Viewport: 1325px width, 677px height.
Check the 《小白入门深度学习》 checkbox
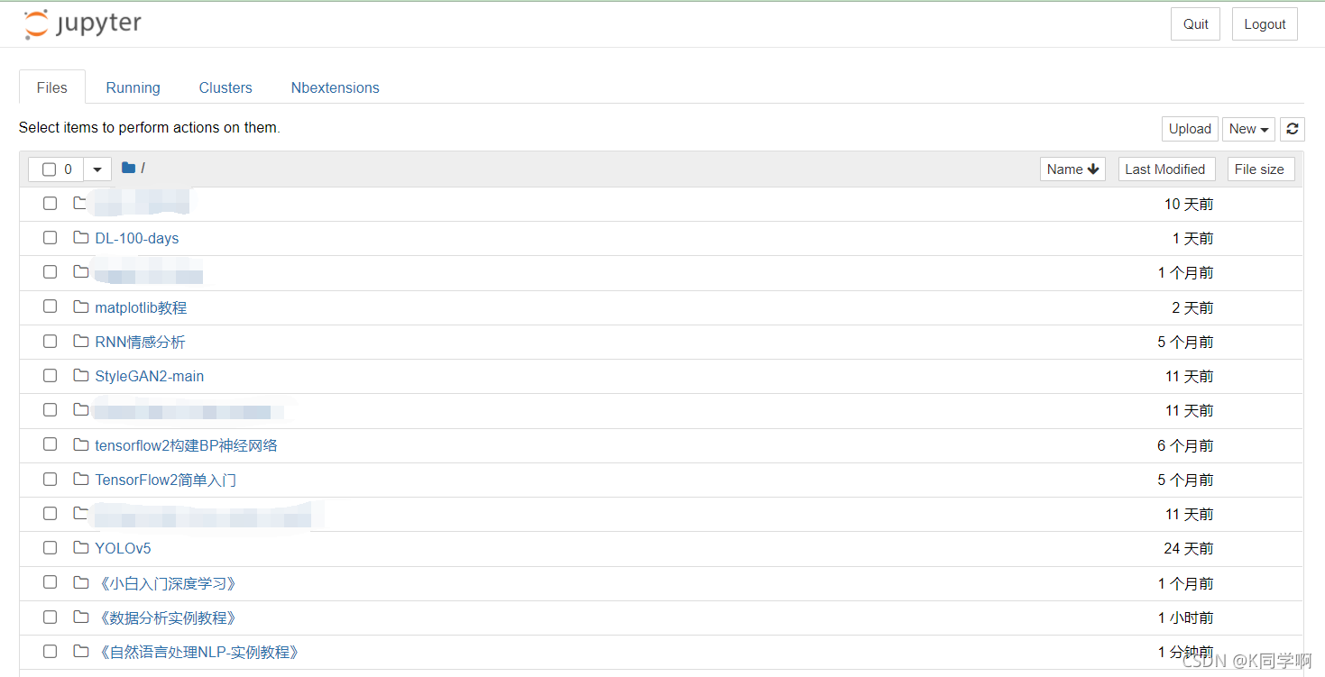[51, 583]
